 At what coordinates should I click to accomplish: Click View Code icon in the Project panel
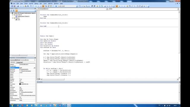coord(11,11)
